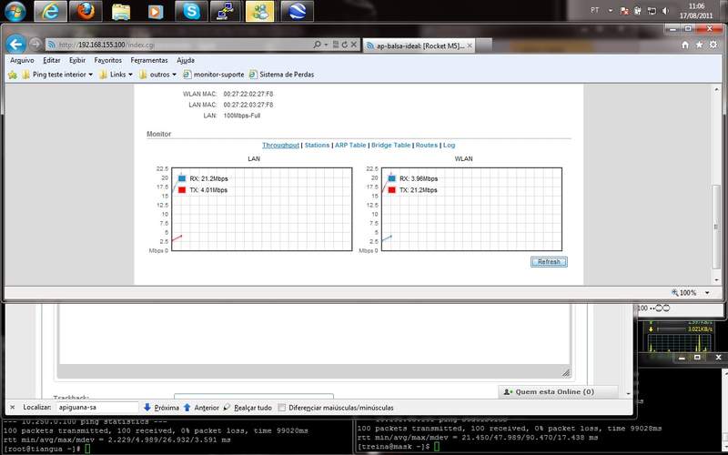The height and width of the screenshot is (455, 728).
Task: Click WLAN graph red TX legend swatch
Action: tap(392, 190)
